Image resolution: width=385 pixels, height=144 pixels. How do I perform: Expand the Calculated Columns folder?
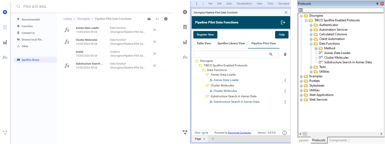(x=311, y=34)
